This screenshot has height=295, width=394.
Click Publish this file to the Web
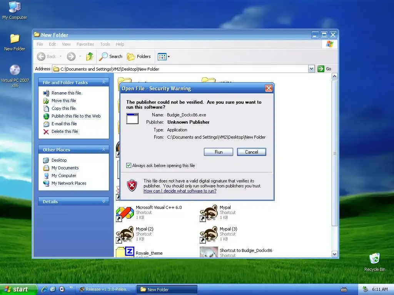click(x=76, y=116)
